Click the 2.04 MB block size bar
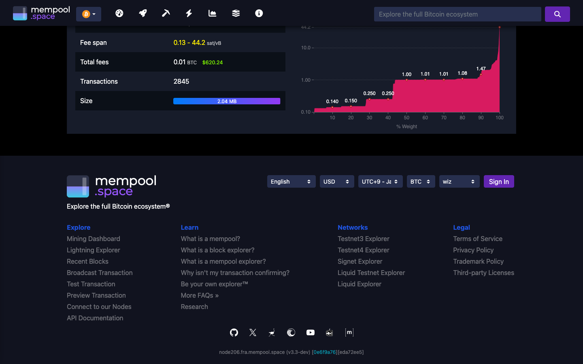583x364 pixels. pyautogui.click(x=227, y=101)
